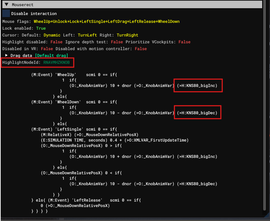
Task: Select the TurnRight cursor value
Action: click(128, 35)
